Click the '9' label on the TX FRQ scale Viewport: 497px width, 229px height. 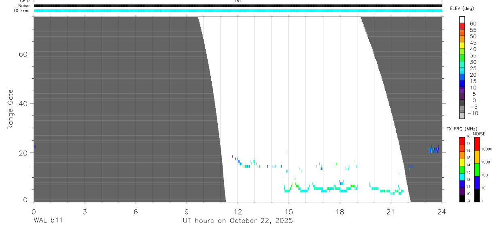(x=469, y=201)
